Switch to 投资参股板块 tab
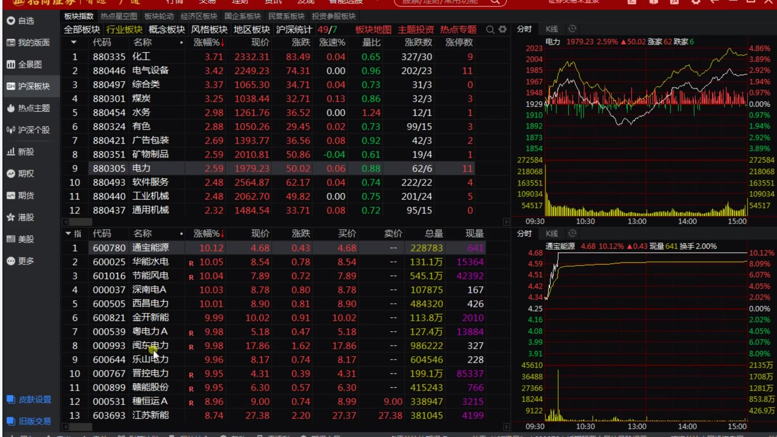The height and width of the screenshot is (437, 777). (334, 16)
